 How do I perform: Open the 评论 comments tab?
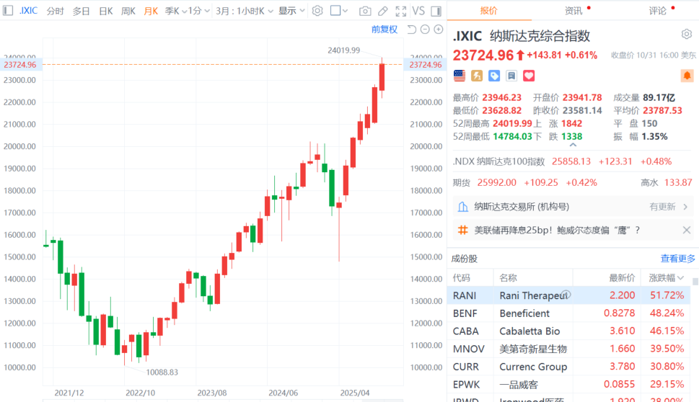pyautogui.click(x=658, y=11)
